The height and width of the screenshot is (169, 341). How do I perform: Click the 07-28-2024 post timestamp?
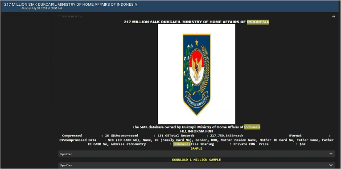70,16
